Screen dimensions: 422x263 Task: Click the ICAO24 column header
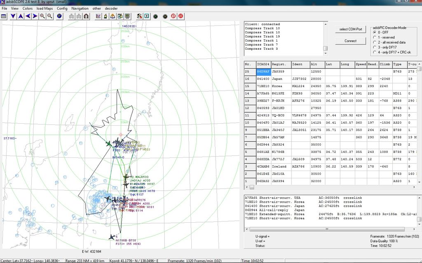[263, 65]
